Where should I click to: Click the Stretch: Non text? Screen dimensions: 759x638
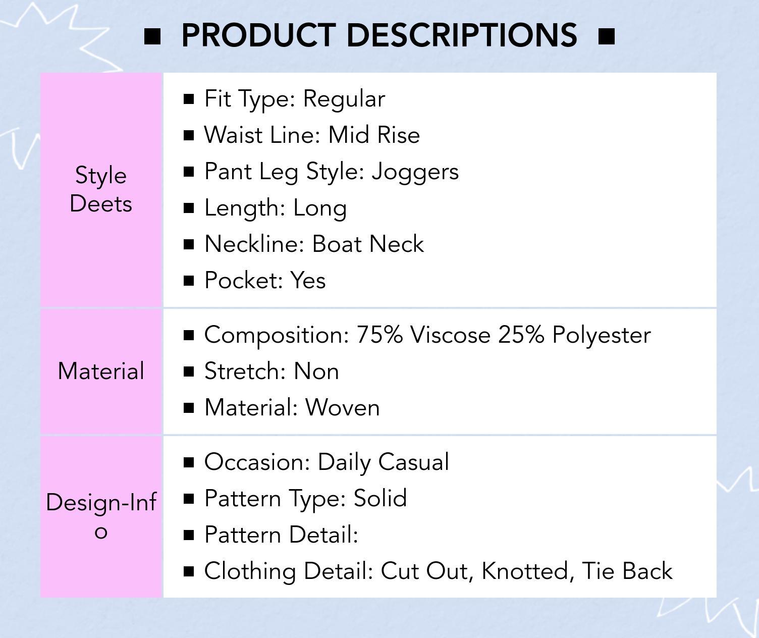272,371
